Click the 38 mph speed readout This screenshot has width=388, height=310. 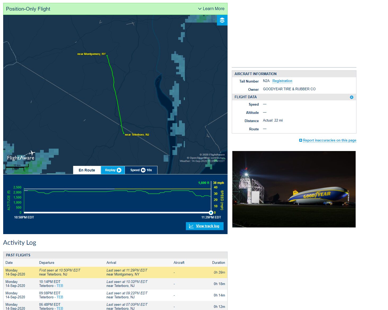[x=219, y=183]
